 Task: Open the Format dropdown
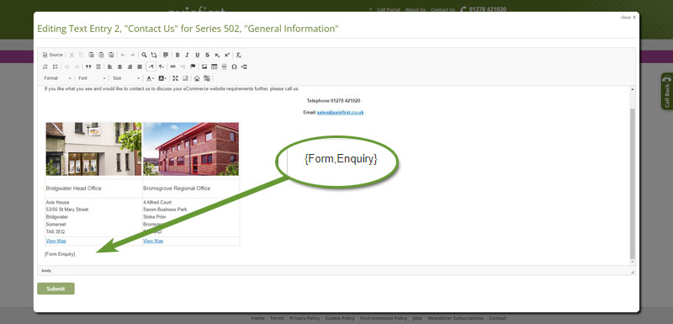[x=57, y=78]
